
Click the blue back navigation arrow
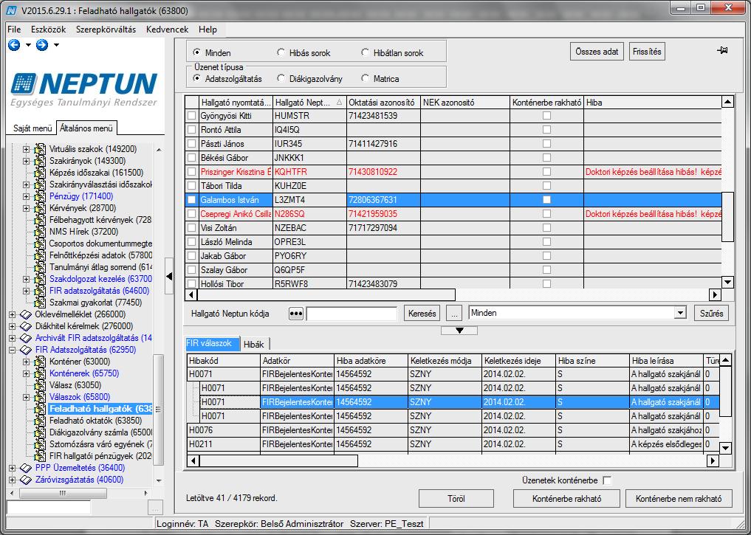point(14,45)
